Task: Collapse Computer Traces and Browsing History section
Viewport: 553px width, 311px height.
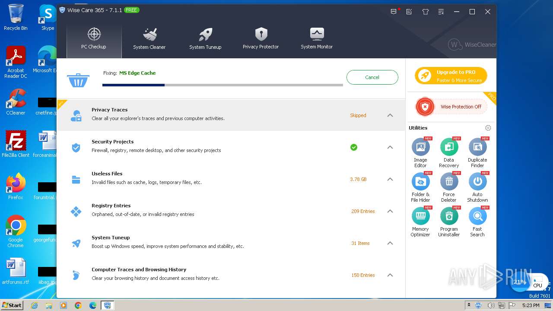Action: [x=390, y=275]
